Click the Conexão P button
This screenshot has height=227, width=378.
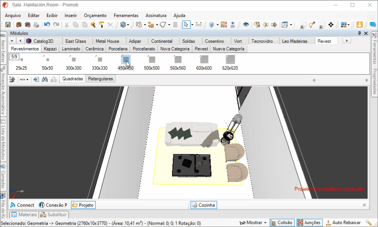coord(53,205)
